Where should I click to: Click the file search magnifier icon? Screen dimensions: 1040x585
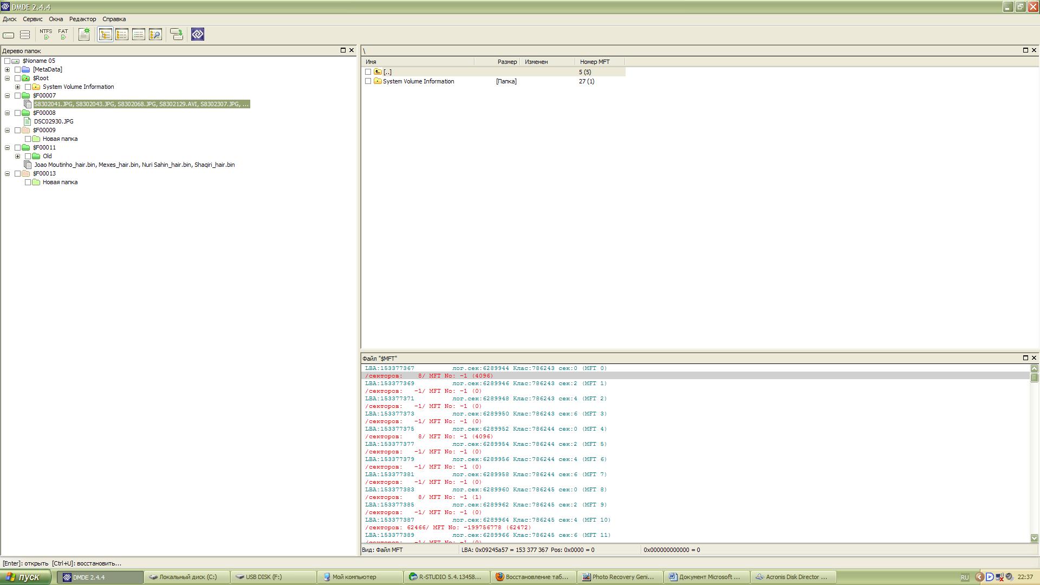[155, 35]
